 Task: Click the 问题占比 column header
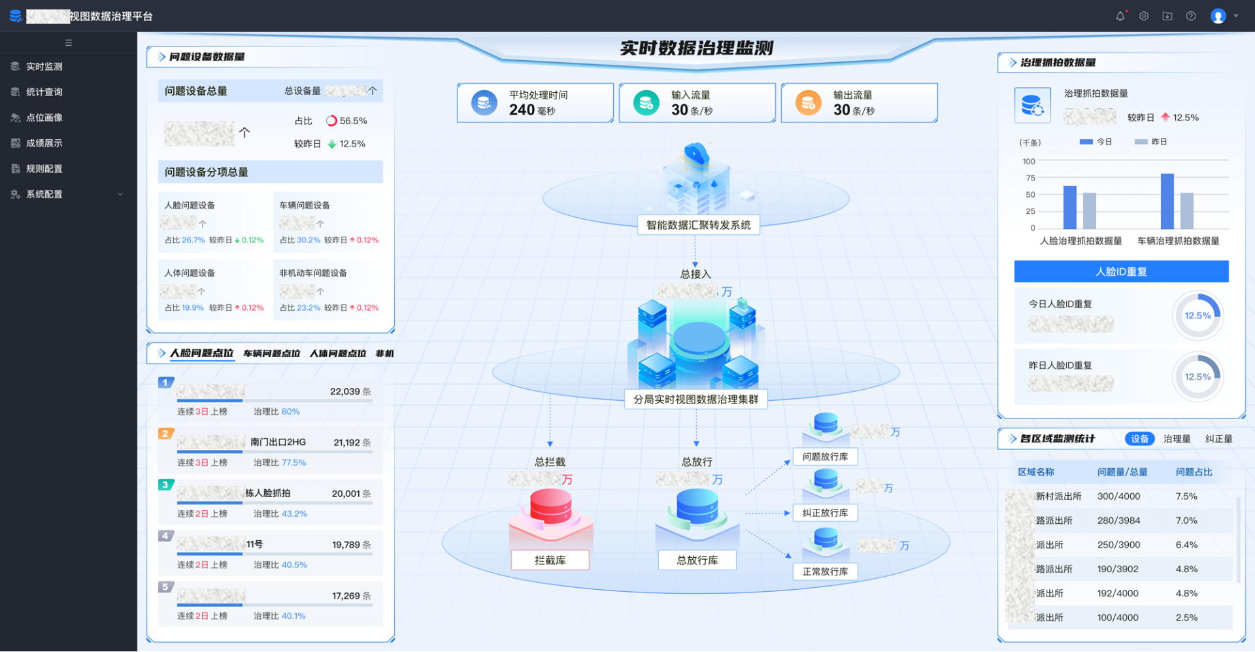coord(1194,473)
